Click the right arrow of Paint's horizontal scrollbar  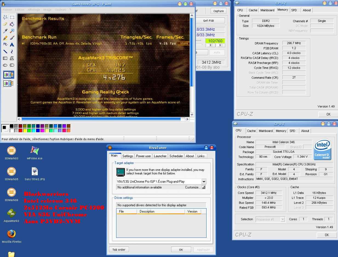point(187,119)
